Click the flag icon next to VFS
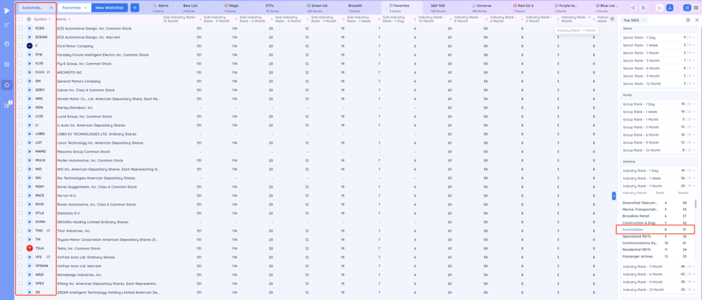The image size is (702, 300). pos(48,257)
